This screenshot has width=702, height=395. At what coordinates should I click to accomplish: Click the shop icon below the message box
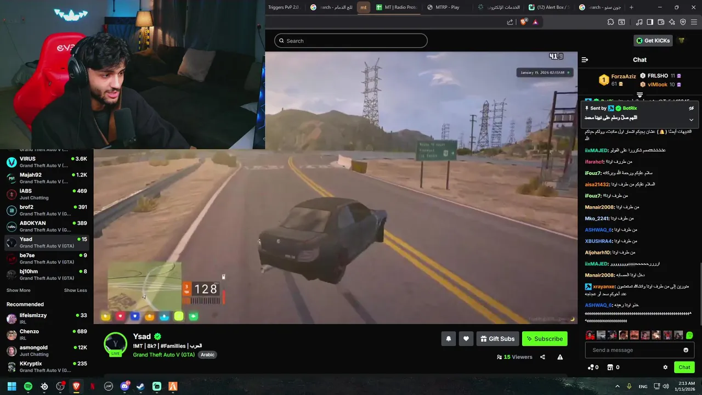(610, 368)
